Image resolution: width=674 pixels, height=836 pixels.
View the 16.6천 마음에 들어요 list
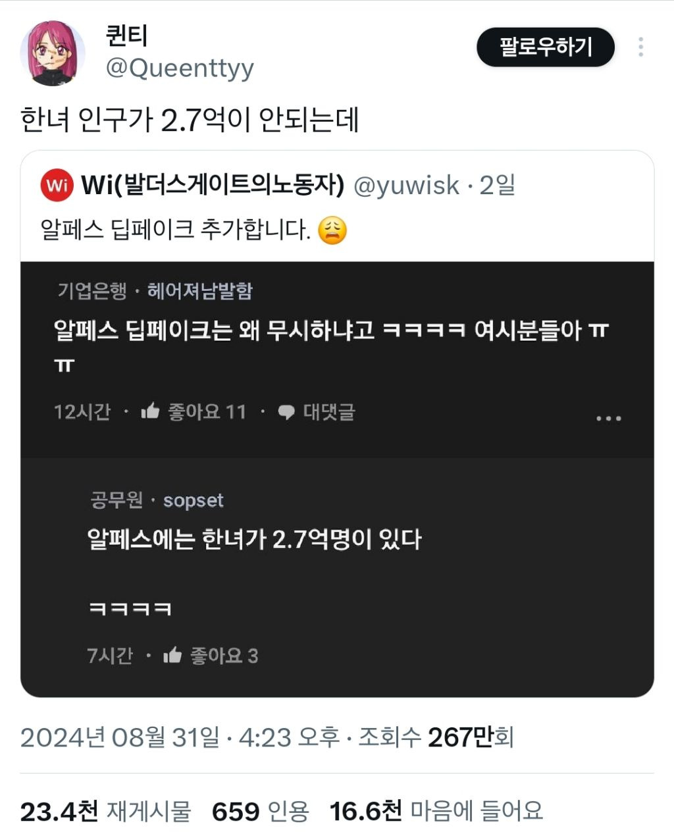436,811
